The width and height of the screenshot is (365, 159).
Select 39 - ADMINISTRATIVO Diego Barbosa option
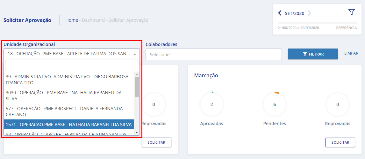coord(67,80)
